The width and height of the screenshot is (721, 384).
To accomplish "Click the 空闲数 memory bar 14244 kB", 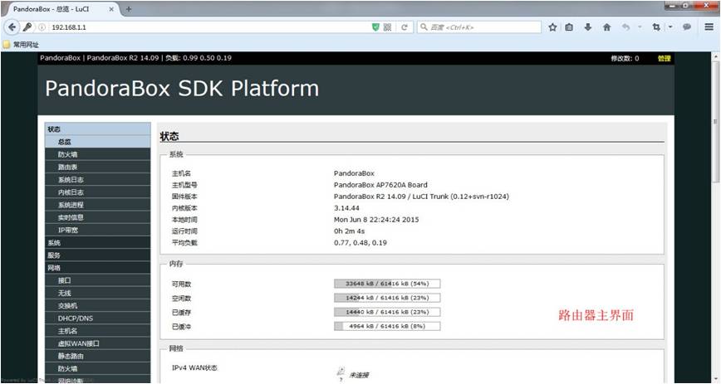I will 387,298.
